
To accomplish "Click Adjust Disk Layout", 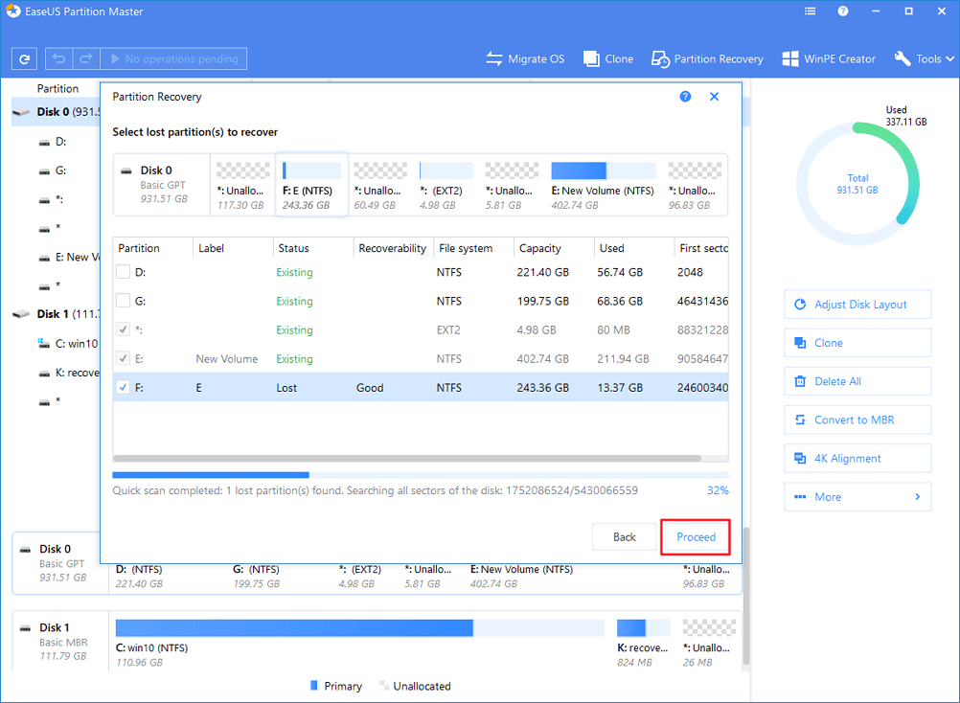I will (x=857, y=305).
